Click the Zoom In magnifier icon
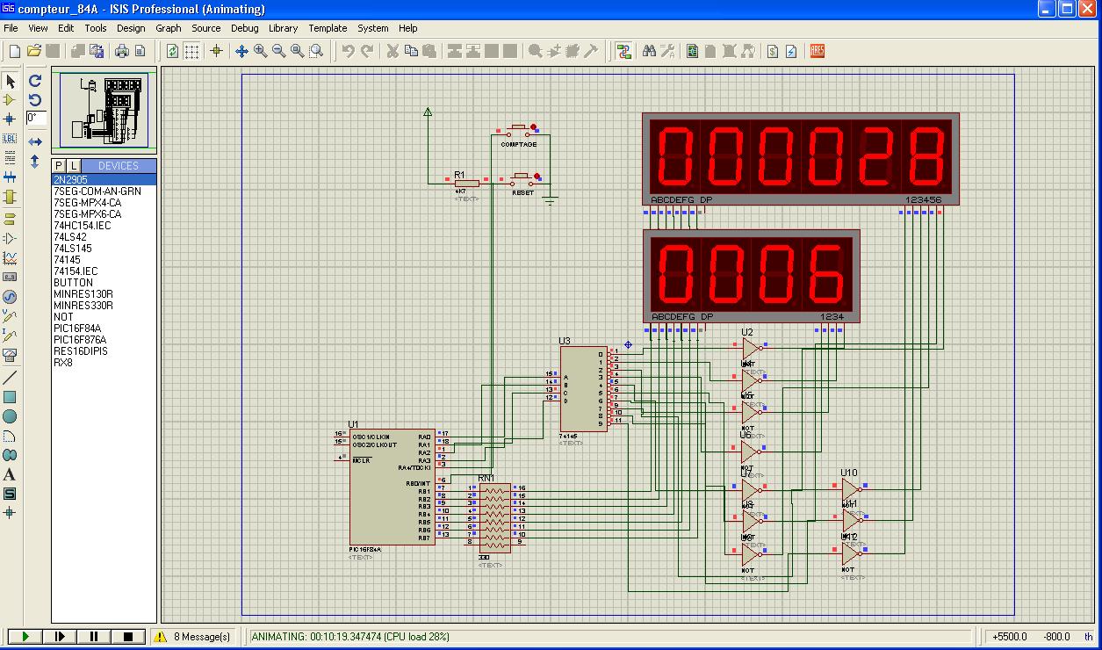This screenshot has width=1102, height=650. click(261, 52)
